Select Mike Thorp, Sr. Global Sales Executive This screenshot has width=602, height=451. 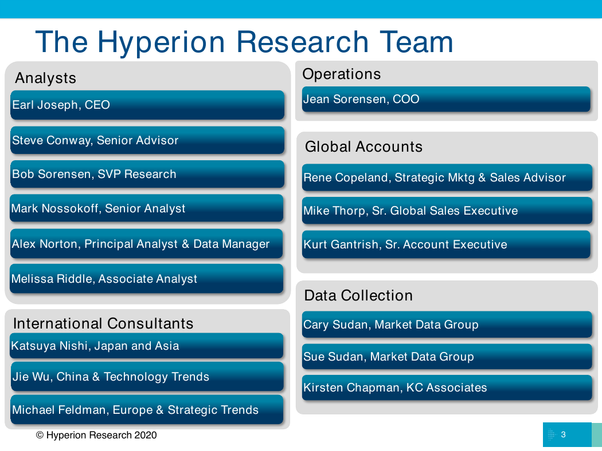pos(447,211)
